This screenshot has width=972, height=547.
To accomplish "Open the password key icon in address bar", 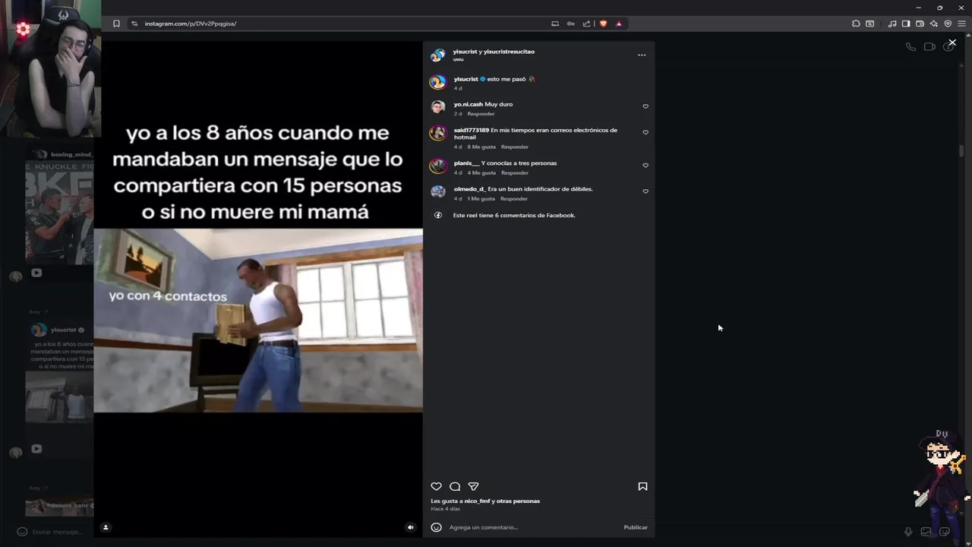I will tap(571, 24).
